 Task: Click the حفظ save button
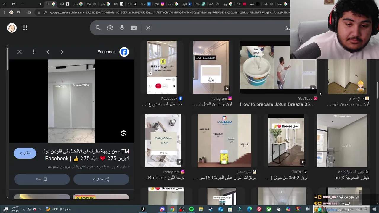click(x=42, y=179)
